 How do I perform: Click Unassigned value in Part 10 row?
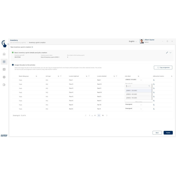(x=129, y=104)
